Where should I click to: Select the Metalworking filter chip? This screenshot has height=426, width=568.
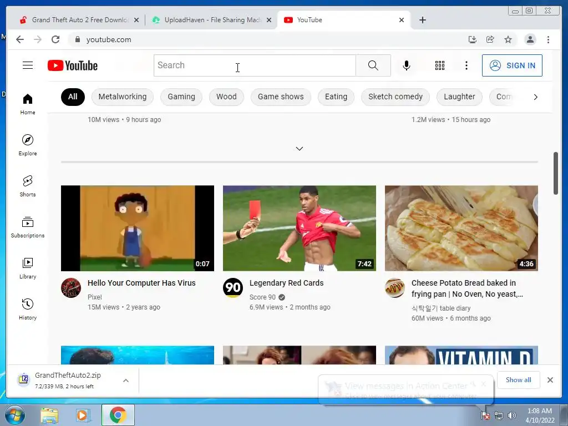coord(123,97)
